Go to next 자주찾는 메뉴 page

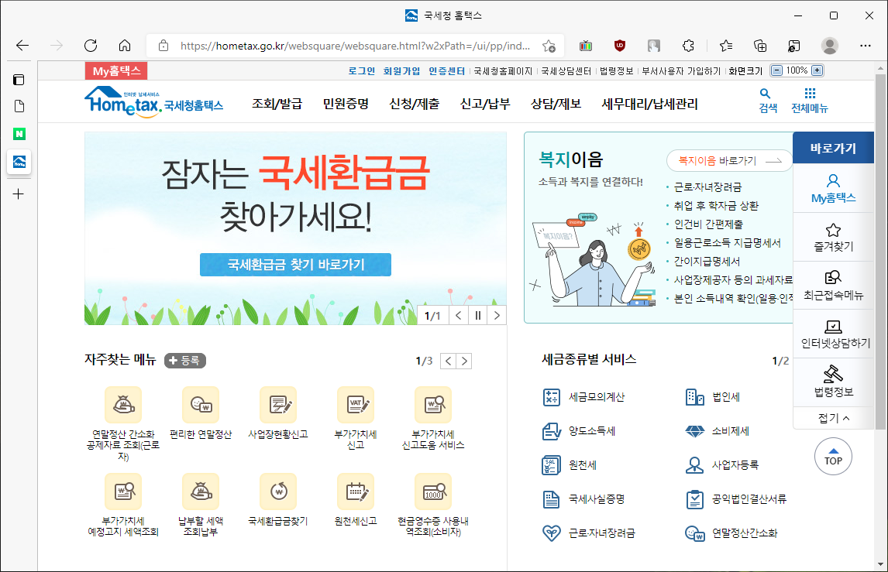pos(464,361)
